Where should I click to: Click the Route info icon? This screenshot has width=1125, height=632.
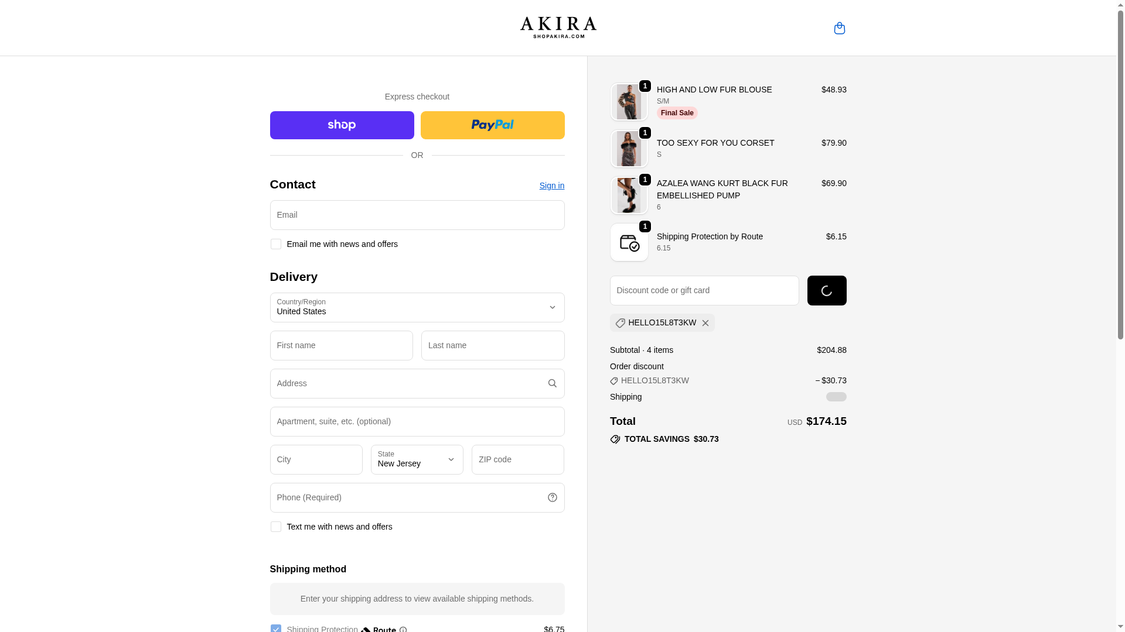(x=403, y=629)
